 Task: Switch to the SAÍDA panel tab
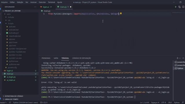coord(56,58)
